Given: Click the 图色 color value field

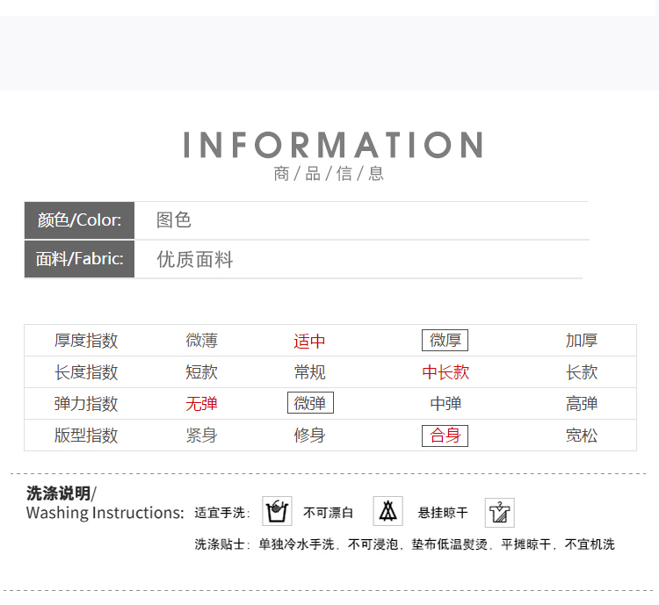Looking at the screenshot, I should pos(174,220).
